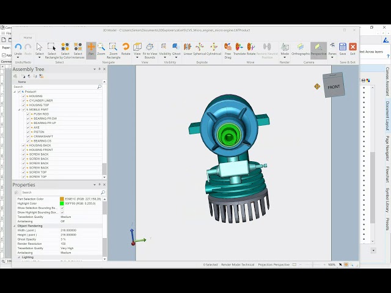391x293 pixels.
Task: Click Fit to View Bounds
Action: pos(150,51)
